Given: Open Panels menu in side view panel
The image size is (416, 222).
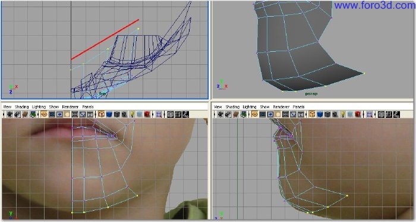Looking at the screenshot, I should [x=299, y=107].
